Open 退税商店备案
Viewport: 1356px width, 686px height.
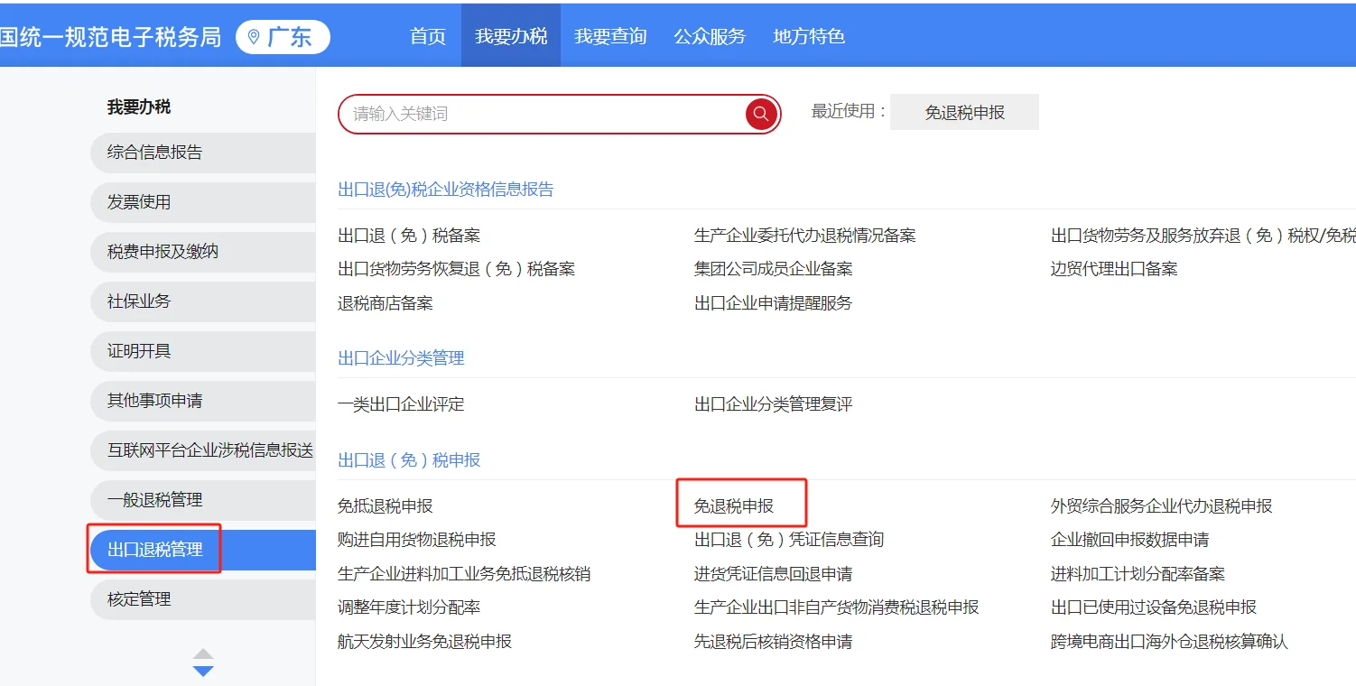384,302
